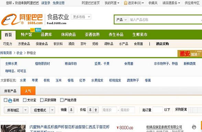Open the 奶粉 subcategory
The image size is (202, 132).
point(95,44)
